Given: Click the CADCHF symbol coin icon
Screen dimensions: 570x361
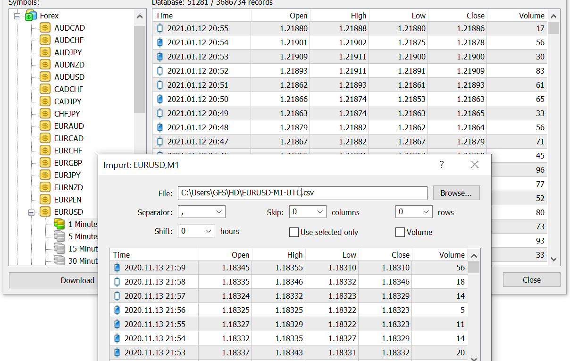Looking at the screenshot, I should (45, 89).
